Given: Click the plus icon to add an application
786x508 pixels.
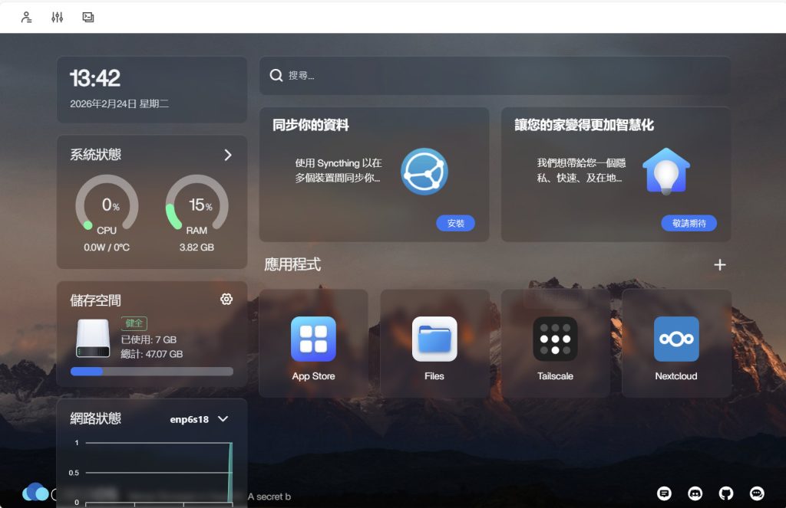Looking at the screenshot, I should point(720,265).
